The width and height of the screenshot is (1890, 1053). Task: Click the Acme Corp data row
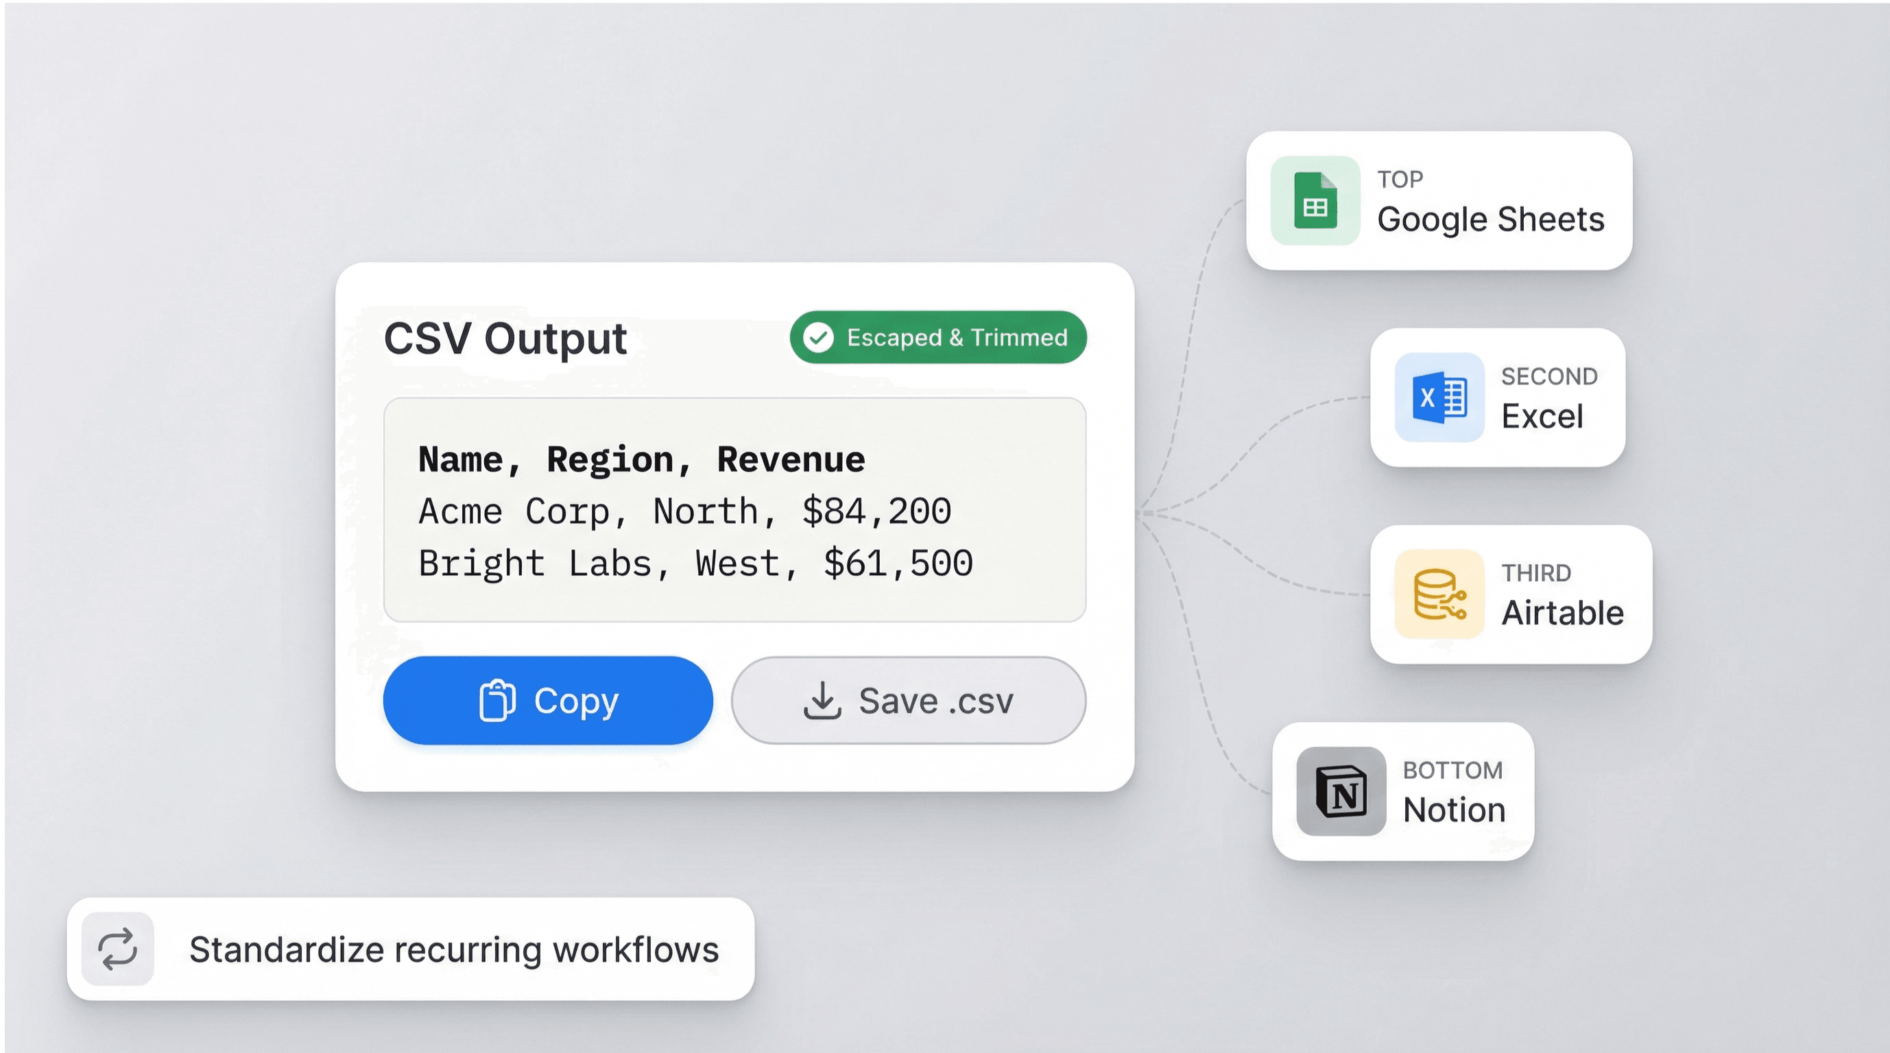[684, 512]
